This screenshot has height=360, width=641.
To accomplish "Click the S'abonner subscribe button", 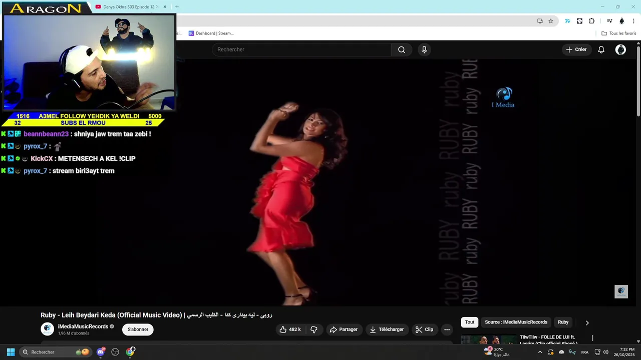I will pos(138,329).
